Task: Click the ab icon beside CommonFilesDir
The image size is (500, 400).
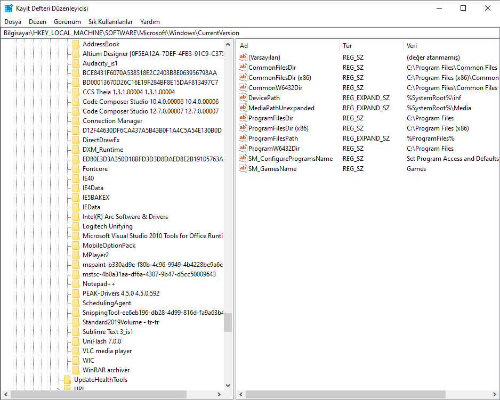Action: click(x=243, y=67)
